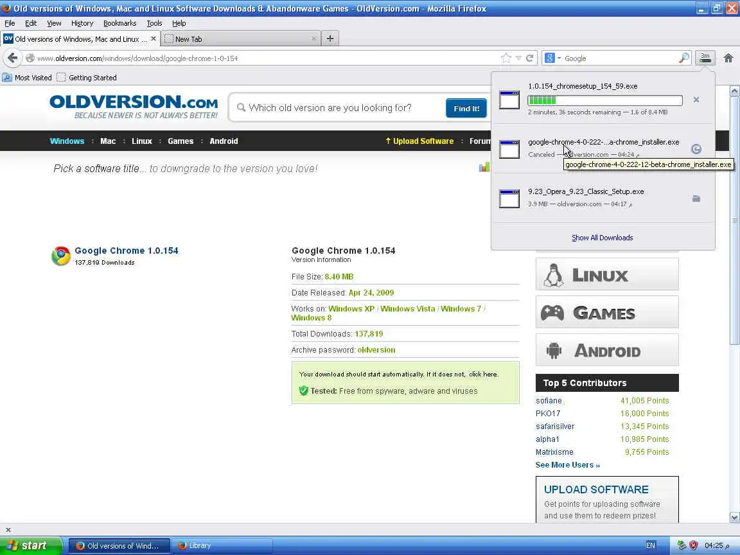Click the Windows XP compatibility link
The image size is (740, 555).
click(351, 308)
